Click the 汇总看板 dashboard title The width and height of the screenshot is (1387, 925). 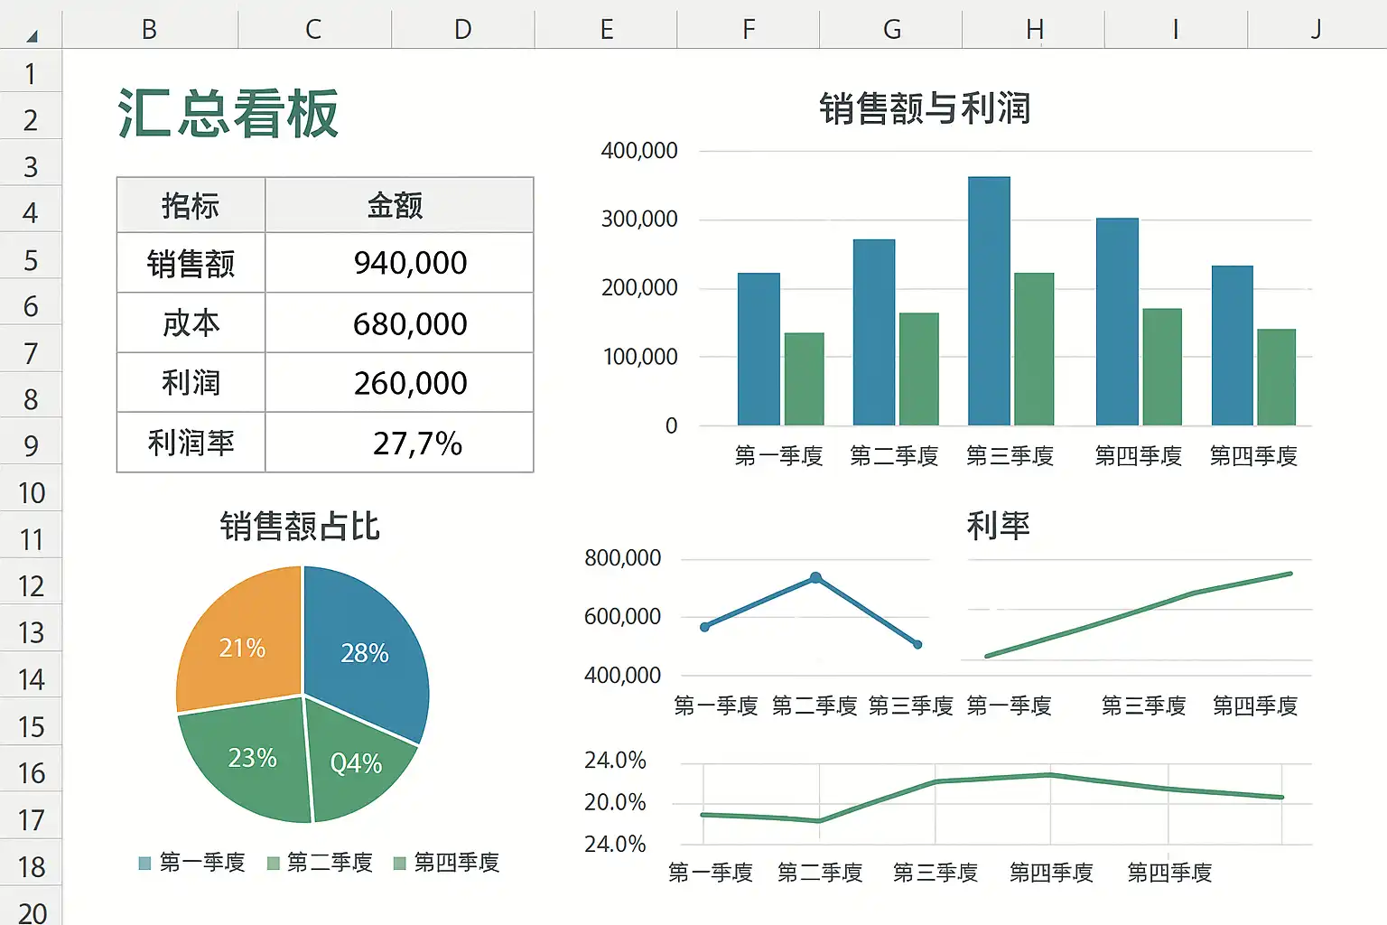228,114
